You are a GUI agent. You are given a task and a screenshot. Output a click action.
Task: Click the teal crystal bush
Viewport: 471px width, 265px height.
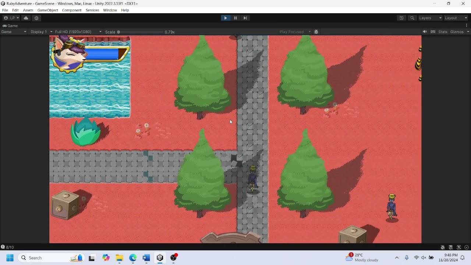pyautogui.click(x=86, y=132)
